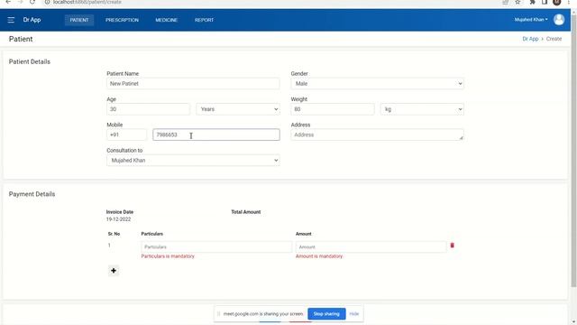The image size is (577, 325).
Task: Click the +91 country code field
Action: pyautogui.click(x=126, y=135)
